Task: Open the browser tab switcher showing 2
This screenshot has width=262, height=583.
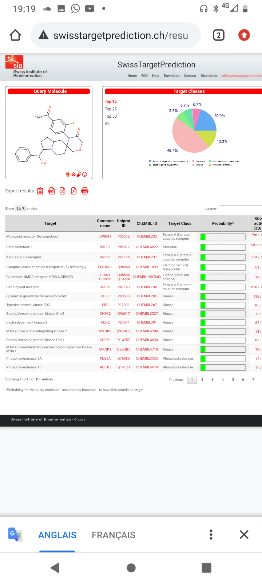Action: click(218, 35)
